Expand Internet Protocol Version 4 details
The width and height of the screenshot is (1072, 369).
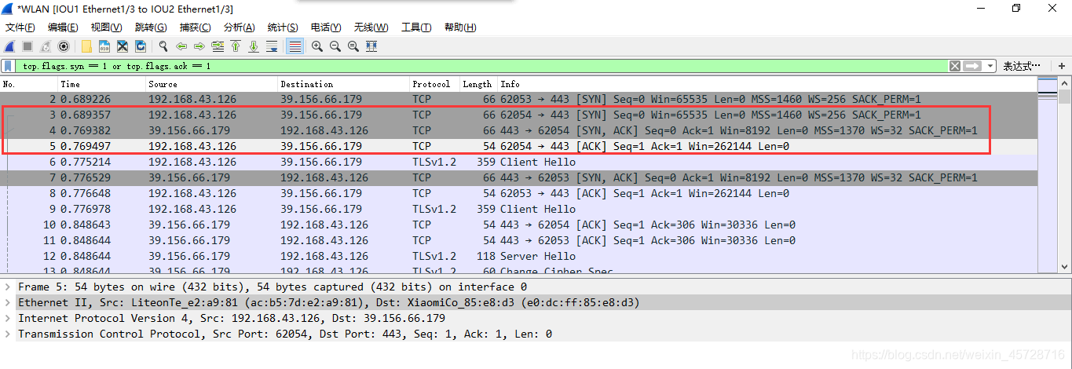click(8, 319)
